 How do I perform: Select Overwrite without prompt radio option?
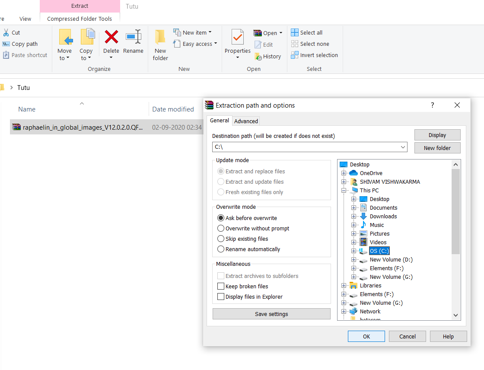[221, 229]
